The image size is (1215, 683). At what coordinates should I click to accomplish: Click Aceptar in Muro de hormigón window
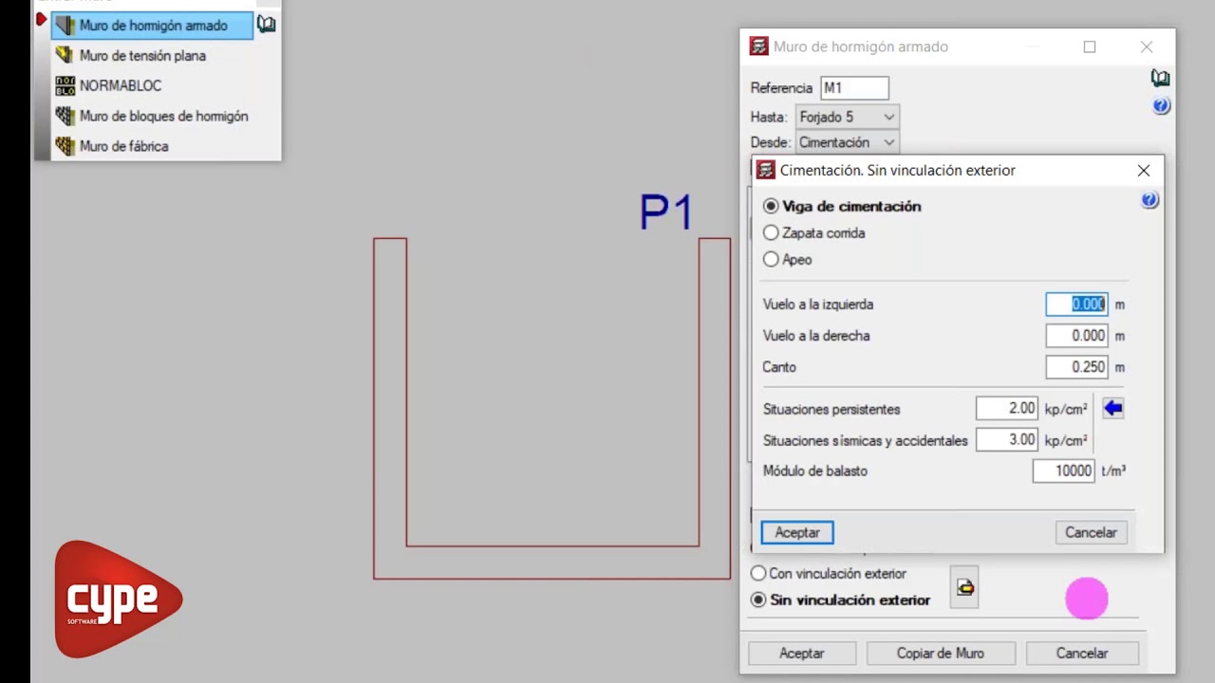802,654
